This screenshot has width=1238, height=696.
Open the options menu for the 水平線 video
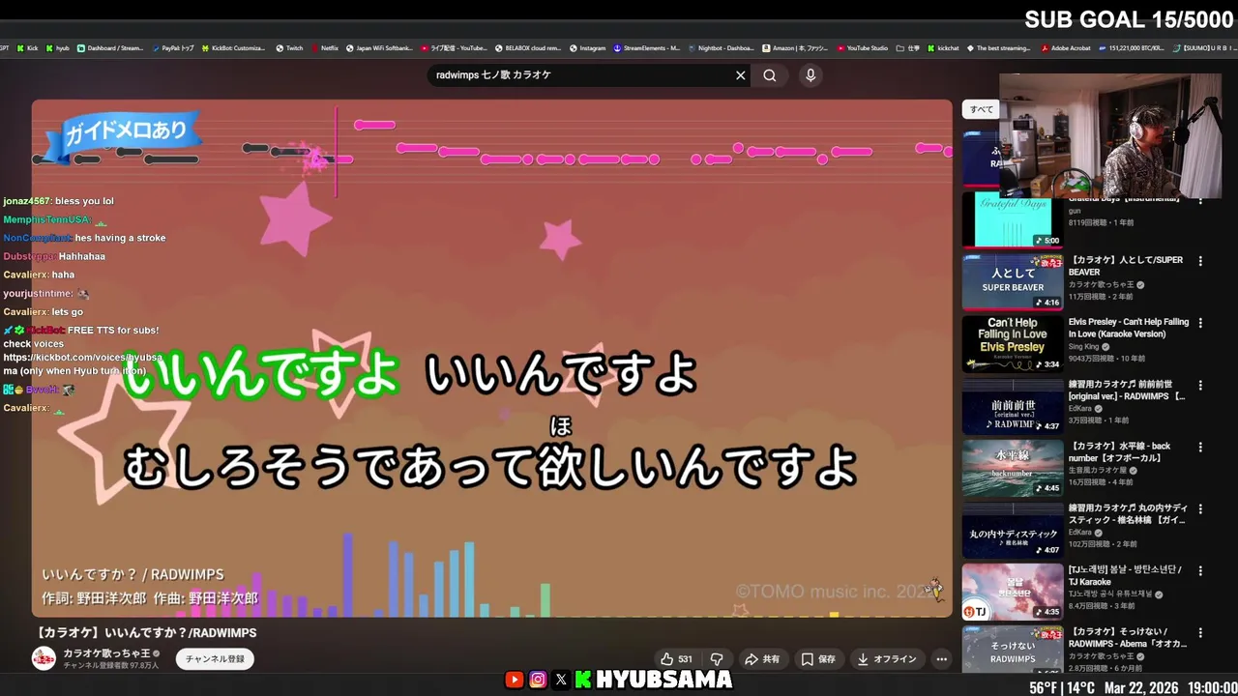[1200, 448]
